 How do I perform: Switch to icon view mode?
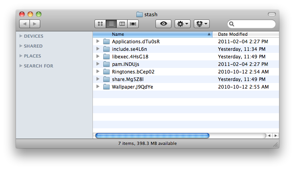[x=100, y=24]
